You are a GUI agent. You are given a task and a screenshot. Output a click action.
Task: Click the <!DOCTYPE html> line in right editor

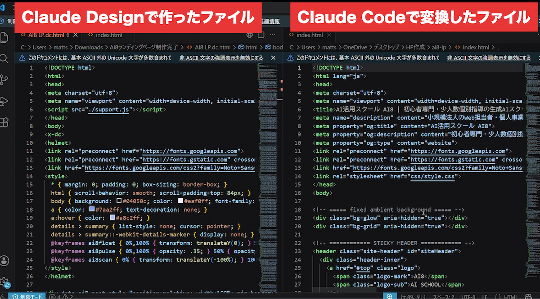point(338,67)
